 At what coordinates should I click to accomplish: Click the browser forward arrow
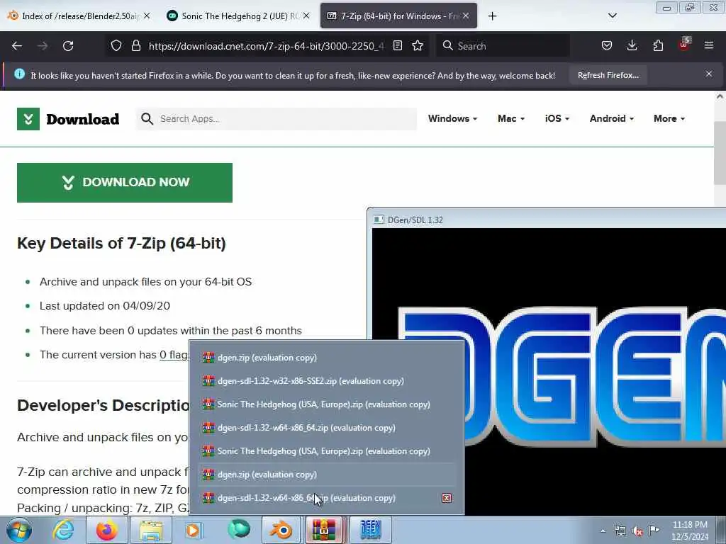pyautogui.click(x=43, y=46)
